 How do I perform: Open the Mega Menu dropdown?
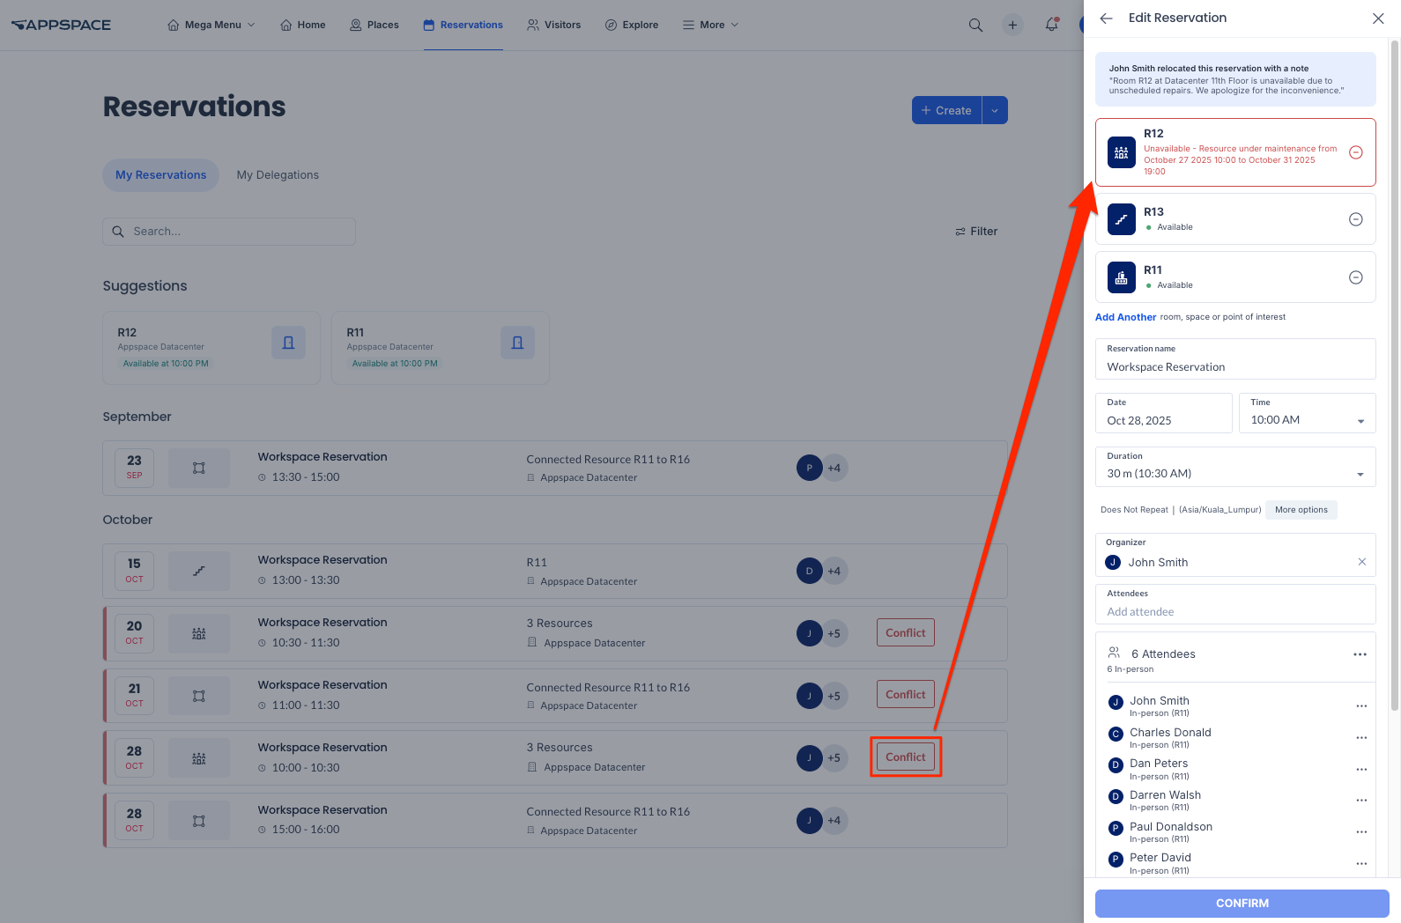point(211,25)
